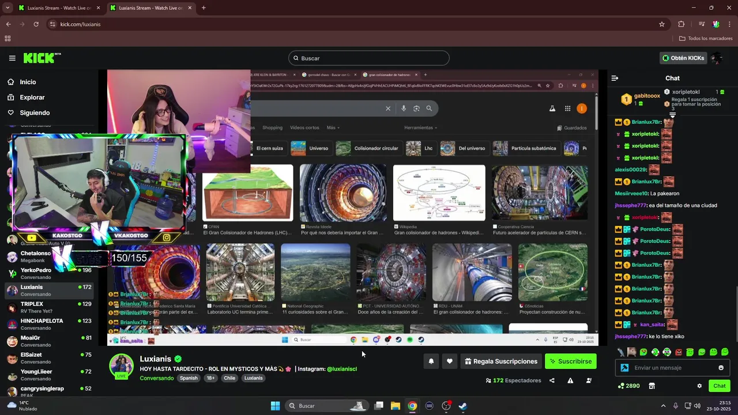Image resolution: width=738 pixels, height=415 pixels.
Task: Open the browser apps grid icon
Action: [x=7, y=39]
